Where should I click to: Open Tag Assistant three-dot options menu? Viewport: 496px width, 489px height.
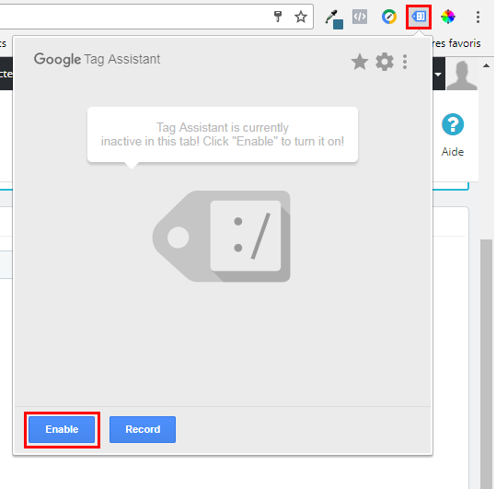coord(405,62)
